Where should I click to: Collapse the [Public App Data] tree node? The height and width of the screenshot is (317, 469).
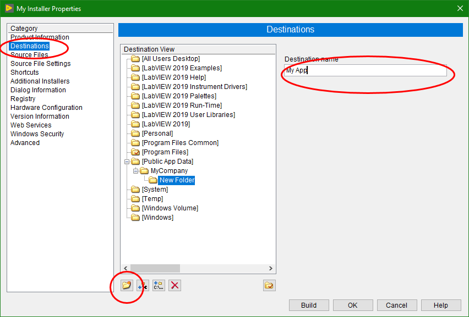point(127,162)
